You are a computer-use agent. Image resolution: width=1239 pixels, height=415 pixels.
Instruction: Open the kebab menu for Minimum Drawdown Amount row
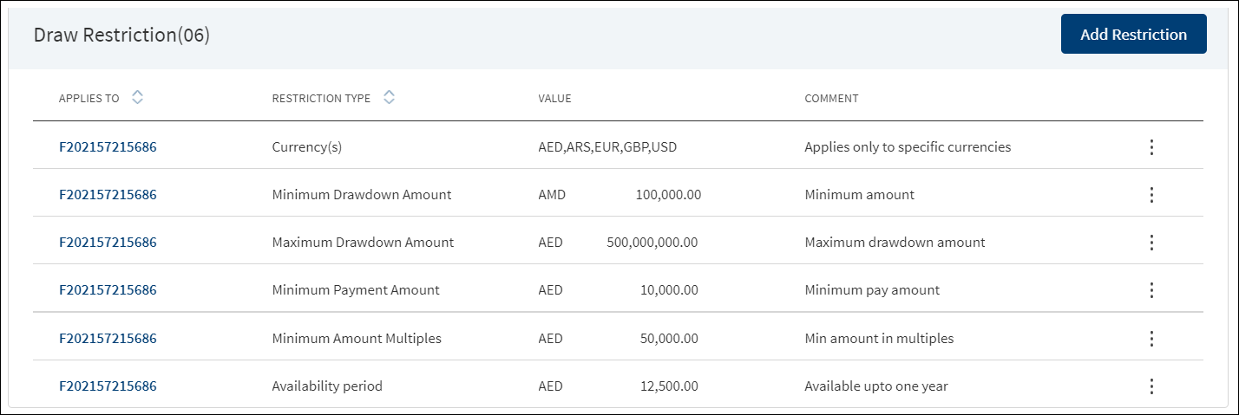point(1151,195)
